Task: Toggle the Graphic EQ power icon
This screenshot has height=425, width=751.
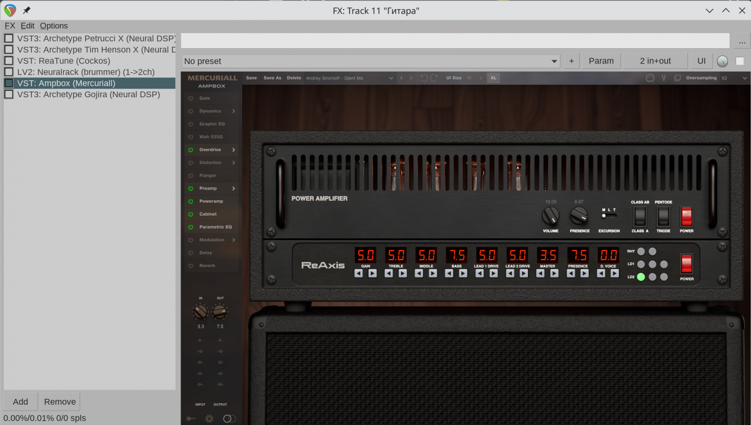Action: pyautogui.click(x=191, y=124)
